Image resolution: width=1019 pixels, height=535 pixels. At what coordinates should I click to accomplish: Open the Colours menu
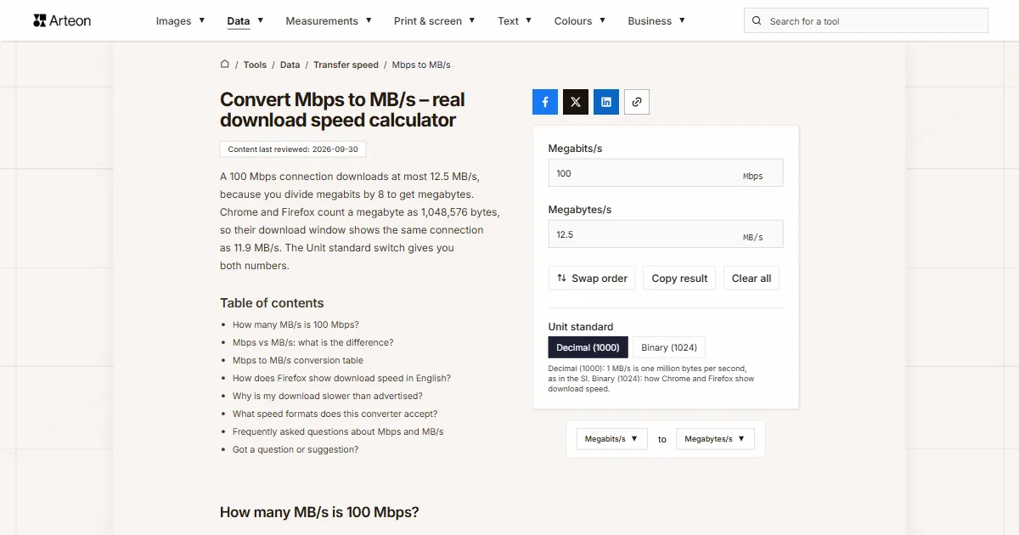pos(579,21)
